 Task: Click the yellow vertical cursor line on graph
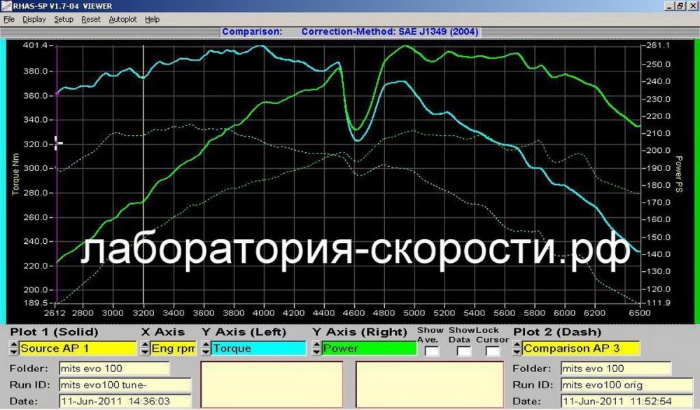click(x=143, y=175)
